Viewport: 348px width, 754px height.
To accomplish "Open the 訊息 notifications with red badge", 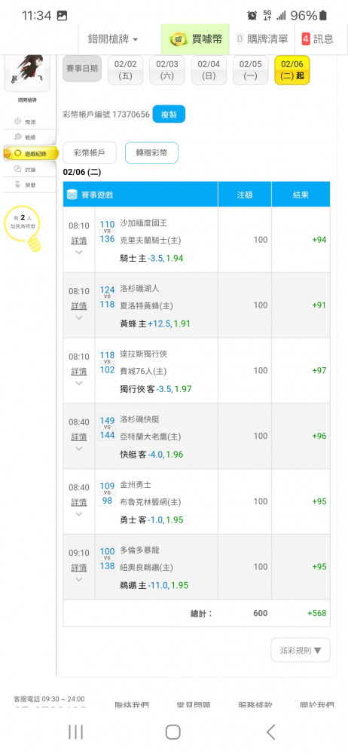I will click(x=318, y=39).
